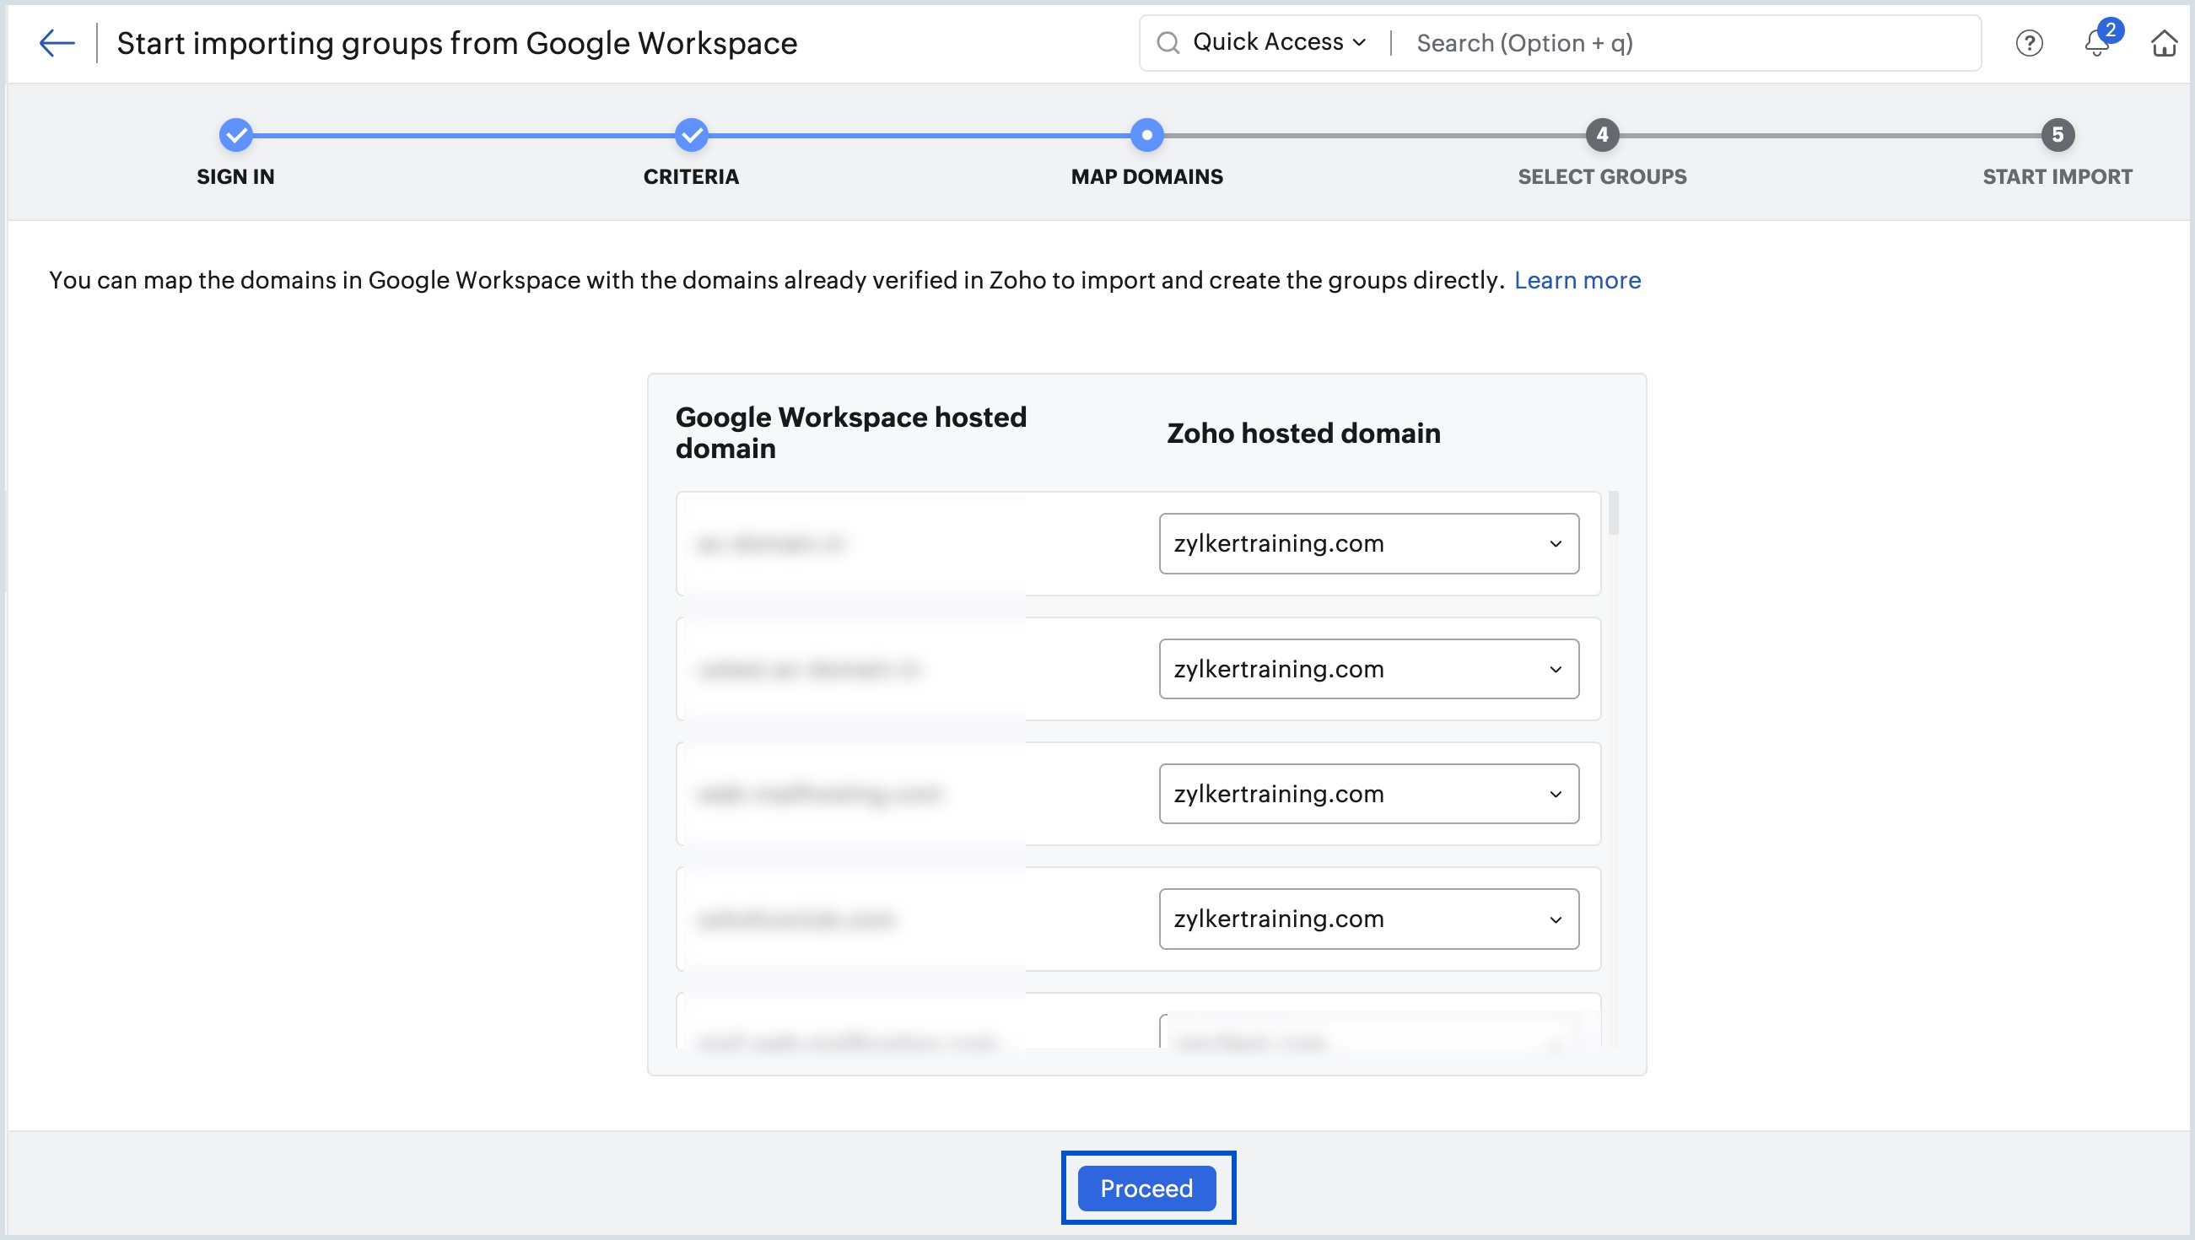The width and height of the screenshot is (2195, 1240).
Task: Open the Learn more link
Action: click(x=1577, y=280)
